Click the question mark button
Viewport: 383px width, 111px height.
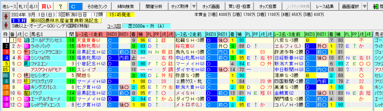coord(60,7)
